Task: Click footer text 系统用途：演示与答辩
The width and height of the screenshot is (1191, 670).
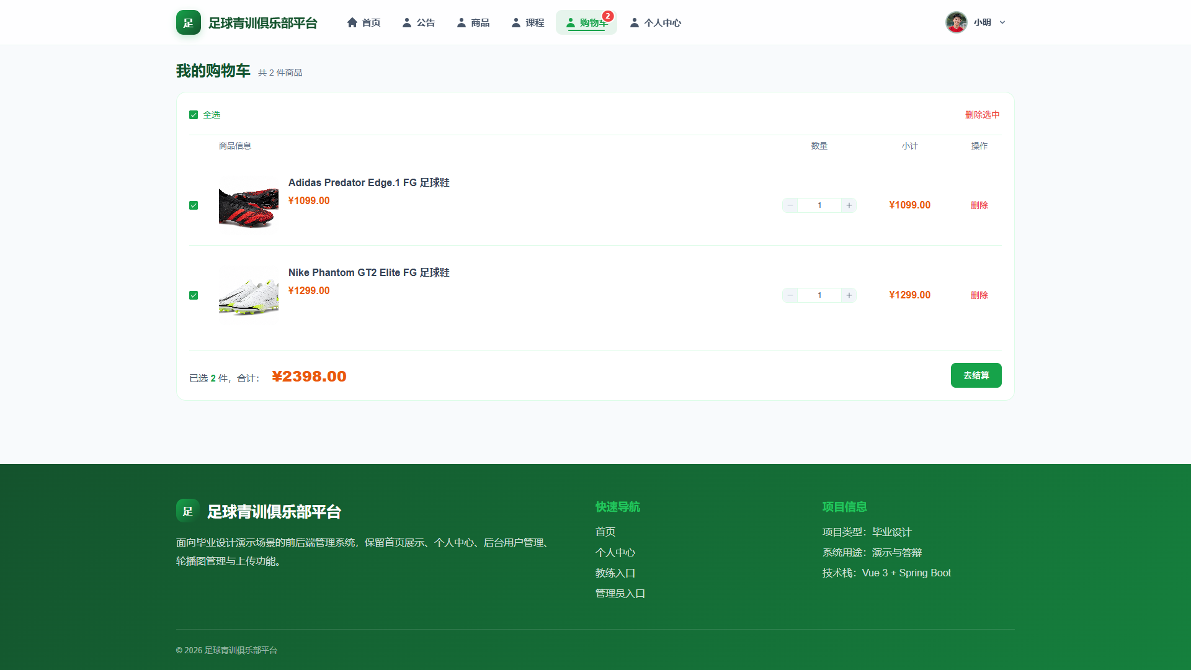Action: pos(872,552)
